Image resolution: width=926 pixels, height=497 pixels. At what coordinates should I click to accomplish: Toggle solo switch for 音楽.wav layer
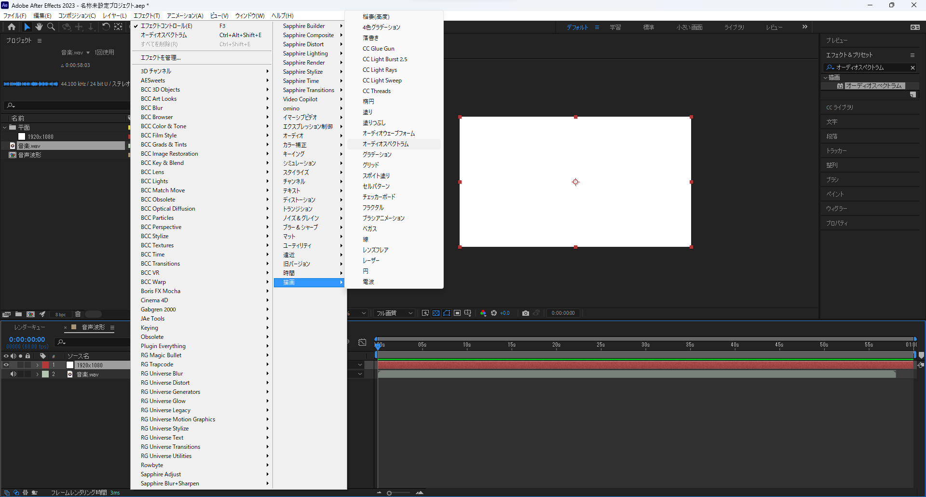tap(20, 374)
